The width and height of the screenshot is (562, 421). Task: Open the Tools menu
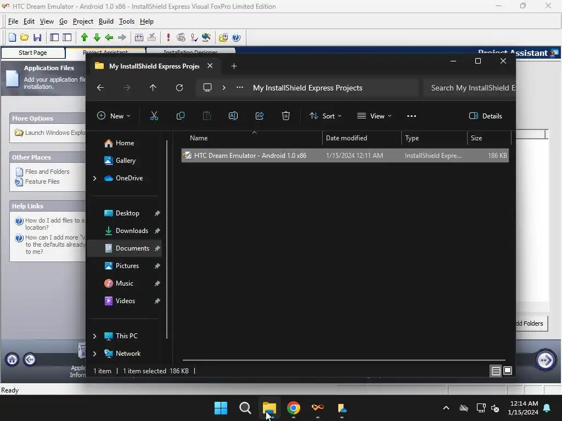click(127, 21)
